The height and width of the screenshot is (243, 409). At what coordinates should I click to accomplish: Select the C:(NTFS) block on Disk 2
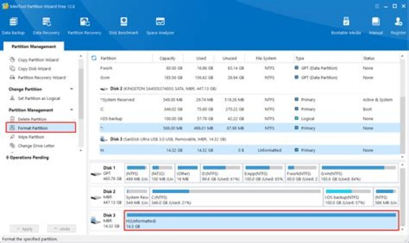click(x=236, y=196)
